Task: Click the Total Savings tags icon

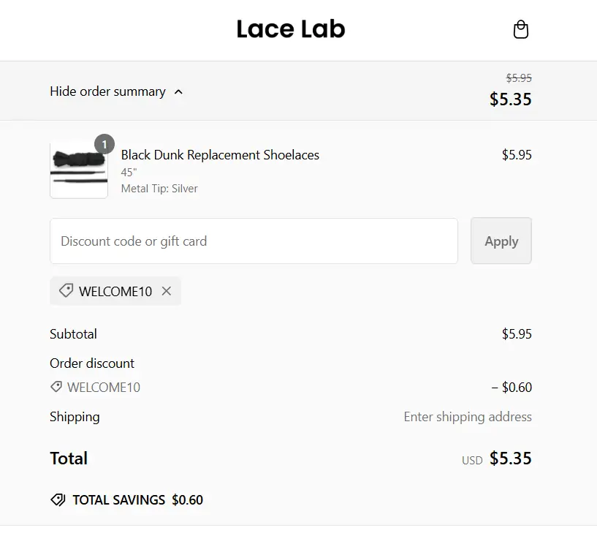Action: click(x=58, y=500)
